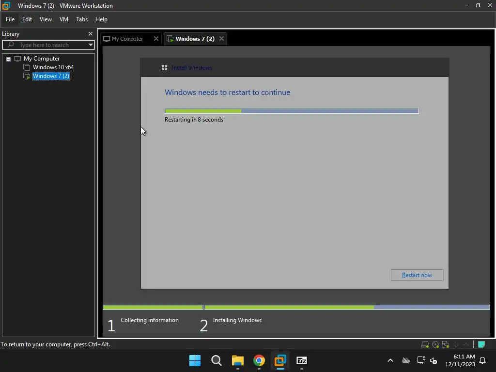Close the Library panel
The image size is (496, 372).
(91, 33)
